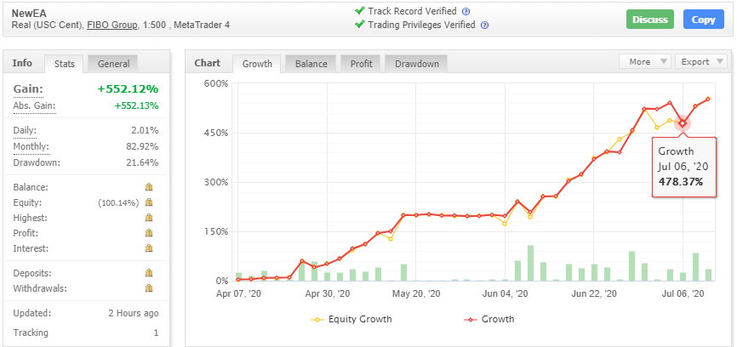Image resolution: width=737 pixels, height=347 pixels.
Task: Open Trading Privileges Verified help icon
Action: click(484, 26)
